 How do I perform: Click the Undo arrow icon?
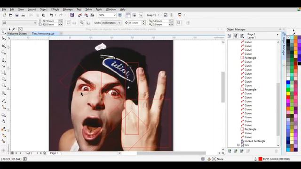[x=51, y=15]
